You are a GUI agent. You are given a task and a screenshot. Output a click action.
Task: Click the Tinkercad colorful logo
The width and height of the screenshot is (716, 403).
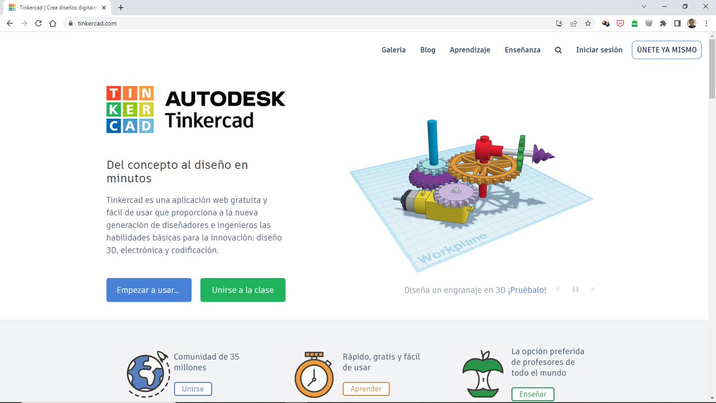pos(130,109)
